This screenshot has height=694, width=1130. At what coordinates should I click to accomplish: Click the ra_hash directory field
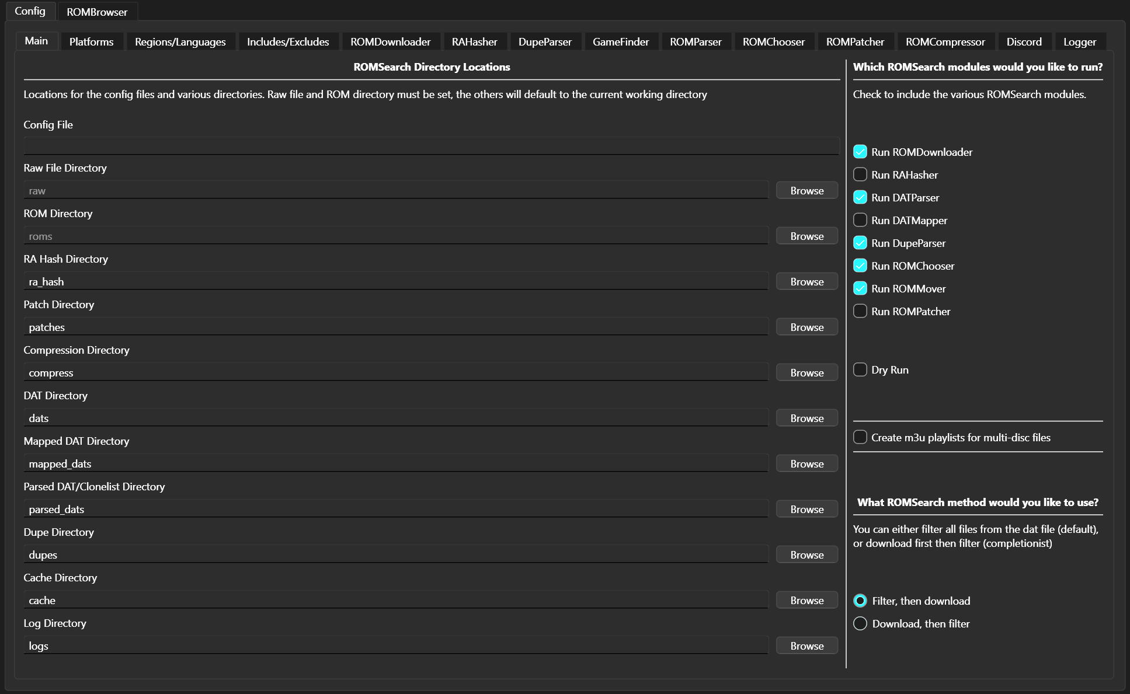click(396, 281)
